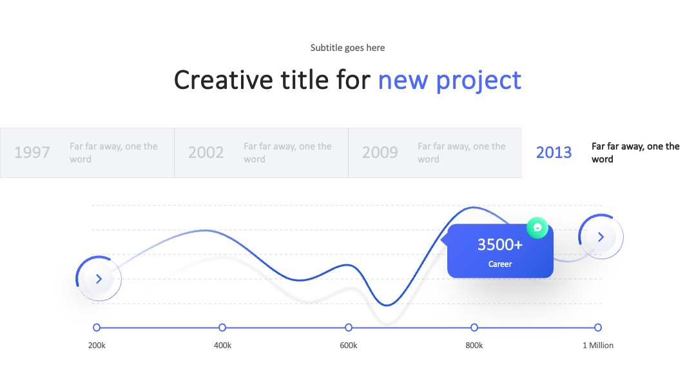The image size is (696, 392).
Task: Click the Career label inside tooltip
Action: coord(500,264)
